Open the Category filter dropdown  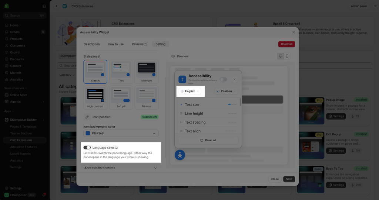(x=67, y=75)
